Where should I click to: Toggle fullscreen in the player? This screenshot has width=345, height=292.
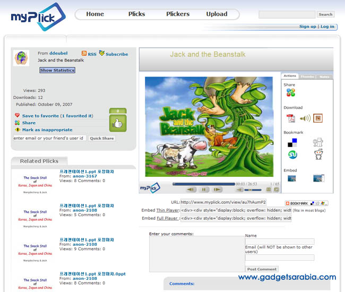coord(276,190)
